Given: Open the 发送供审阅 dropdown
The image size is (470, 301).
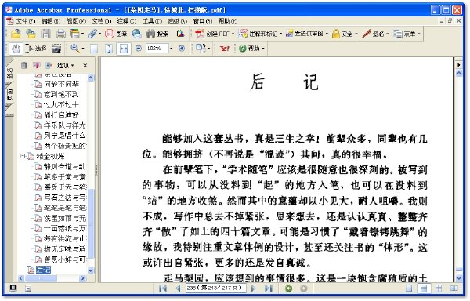Looking at the screenshot, I should click(x=307, y=34).
